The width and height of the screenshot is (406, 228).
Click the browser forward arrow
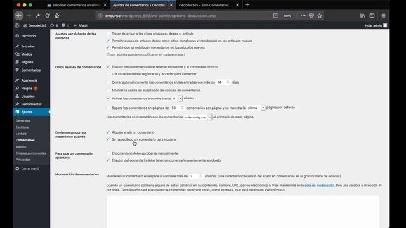[x=29, y=16]
